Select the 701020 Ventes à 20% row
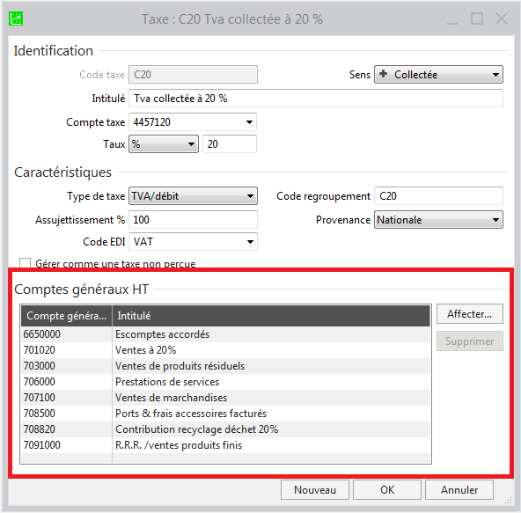521x513 pixels. (226, 350)
